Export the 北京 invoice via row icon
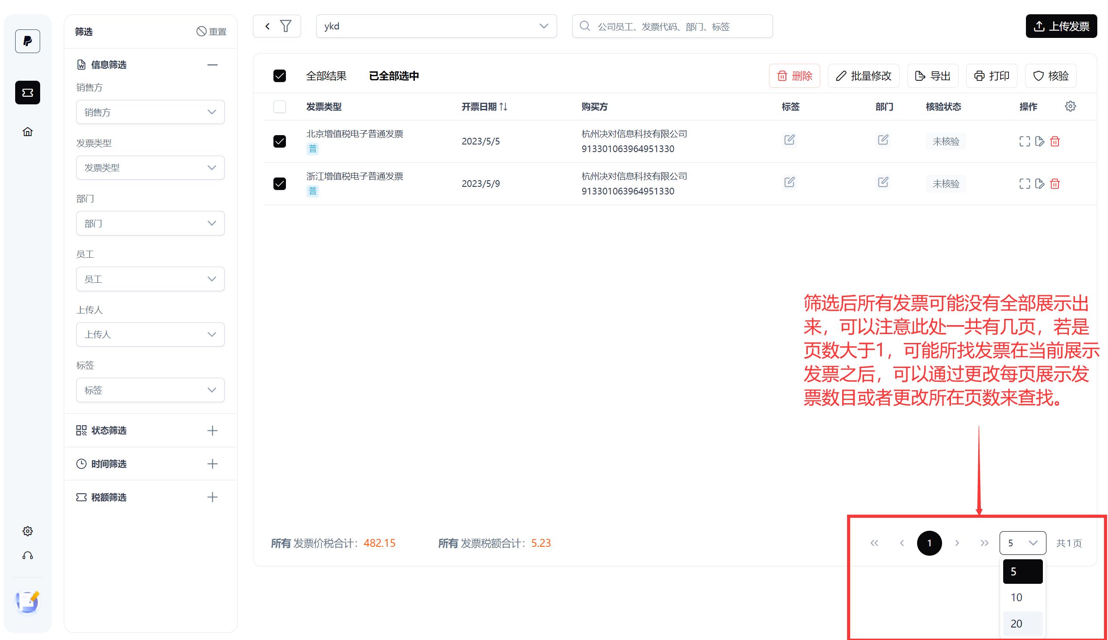 point(1040,141)
